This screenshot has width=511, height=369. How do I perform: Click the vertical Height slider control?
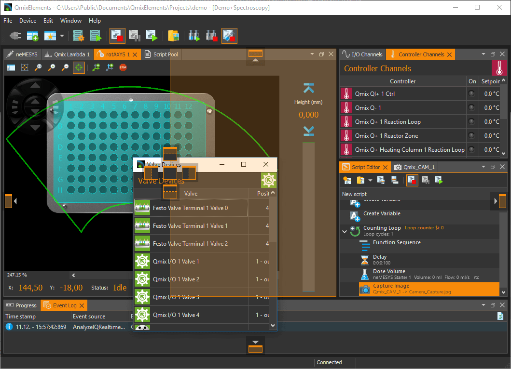tap(308, 217)
